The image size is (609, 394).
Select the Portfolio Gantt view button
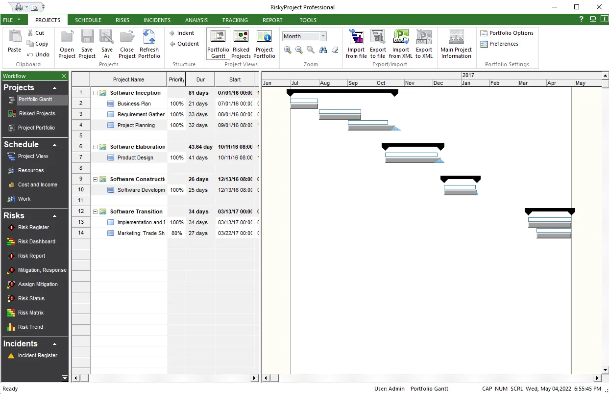218,44
